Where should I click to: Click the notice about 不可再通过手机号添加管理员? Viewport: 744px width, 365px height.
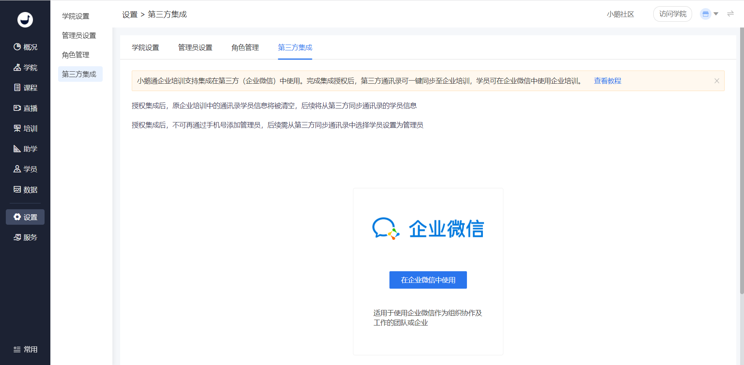(x=277, y=125)
